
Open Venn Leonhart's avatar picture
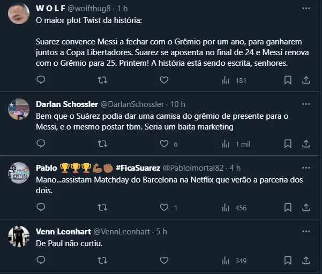pyautogui.click(x=19, y=236)
